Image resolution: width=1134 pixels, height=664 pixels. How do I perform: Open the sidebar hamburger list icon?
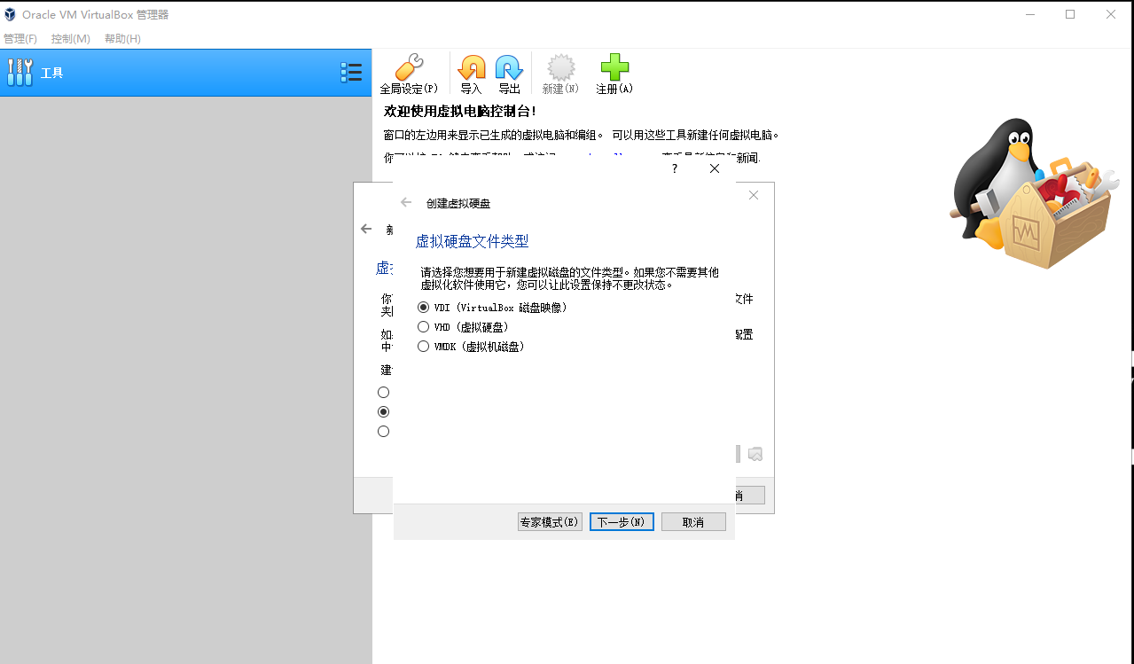tap(351, 71)
